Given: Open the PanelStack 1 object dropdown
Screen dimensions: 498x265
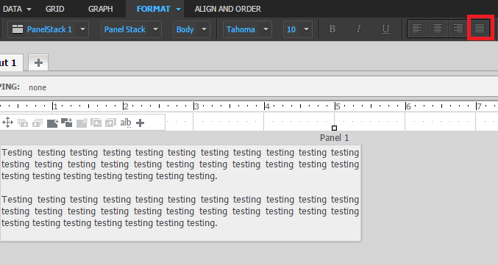Looking at the screenshot, I should click(x=49, y=29).
